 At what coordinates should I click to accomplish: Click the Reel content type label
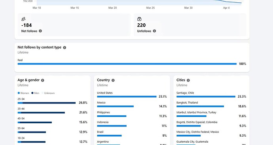click(20, 60)
